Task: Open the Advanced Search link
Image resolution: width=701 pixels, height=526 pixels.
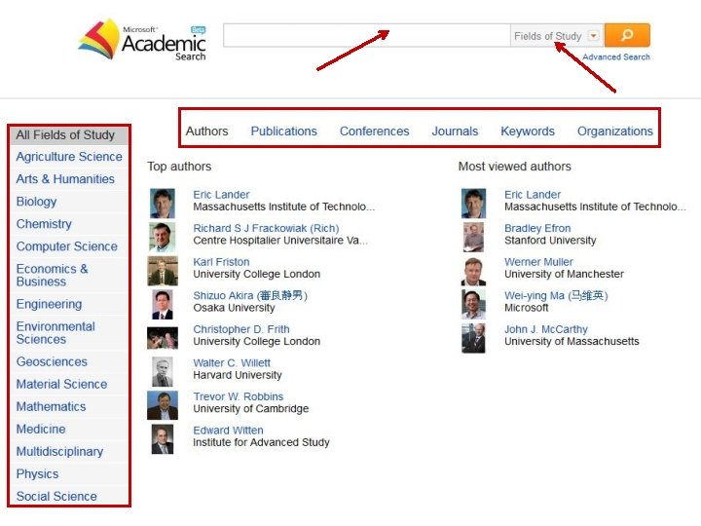Action: click(x=616, y=56)
